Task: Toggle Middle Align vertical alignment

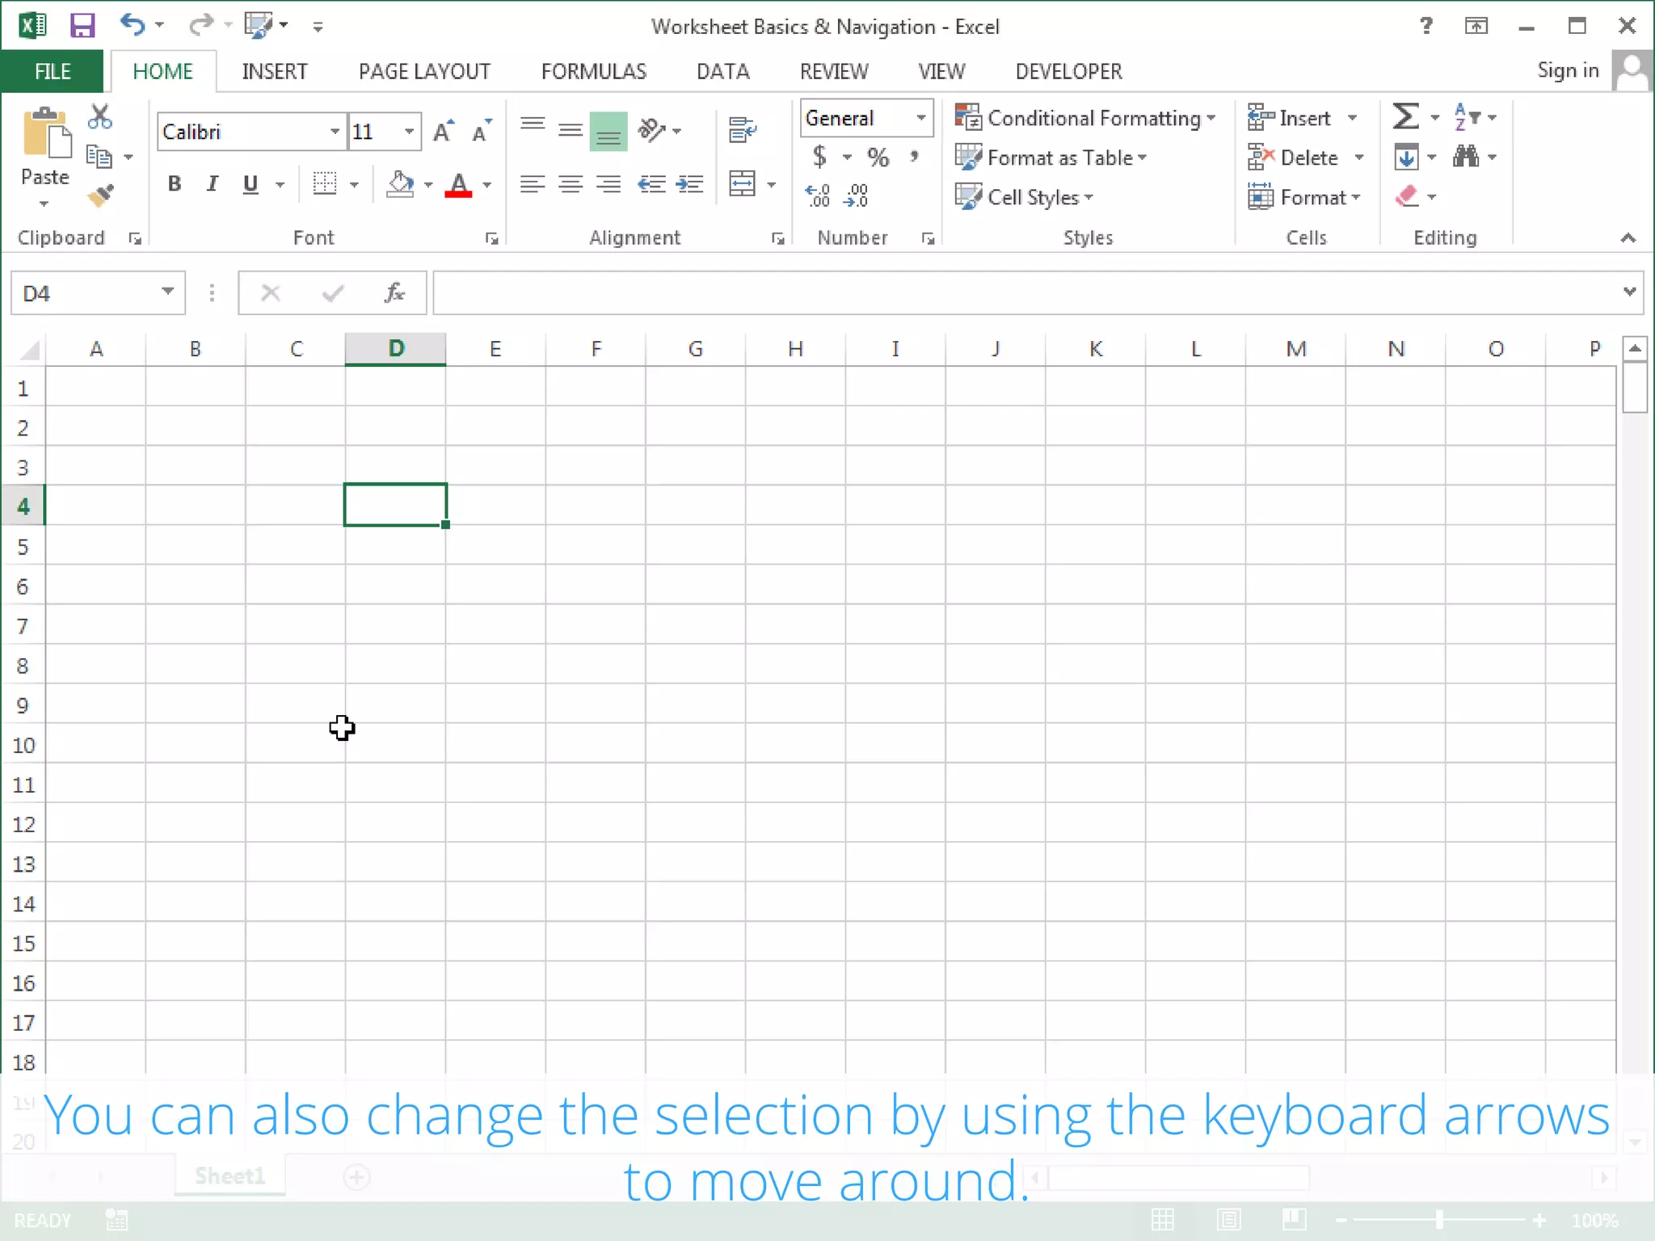Action: (x=570, y=130)
